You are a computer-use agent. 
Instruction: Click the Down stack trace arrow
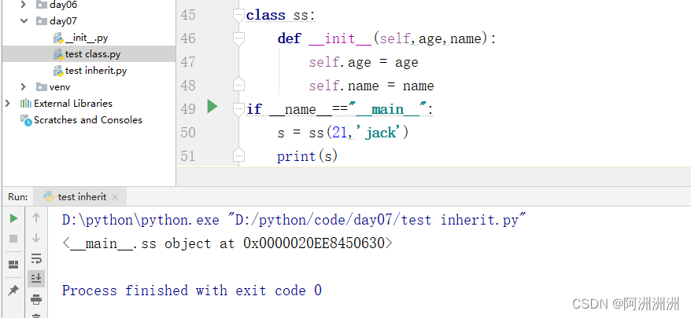(x=36, y=238)
